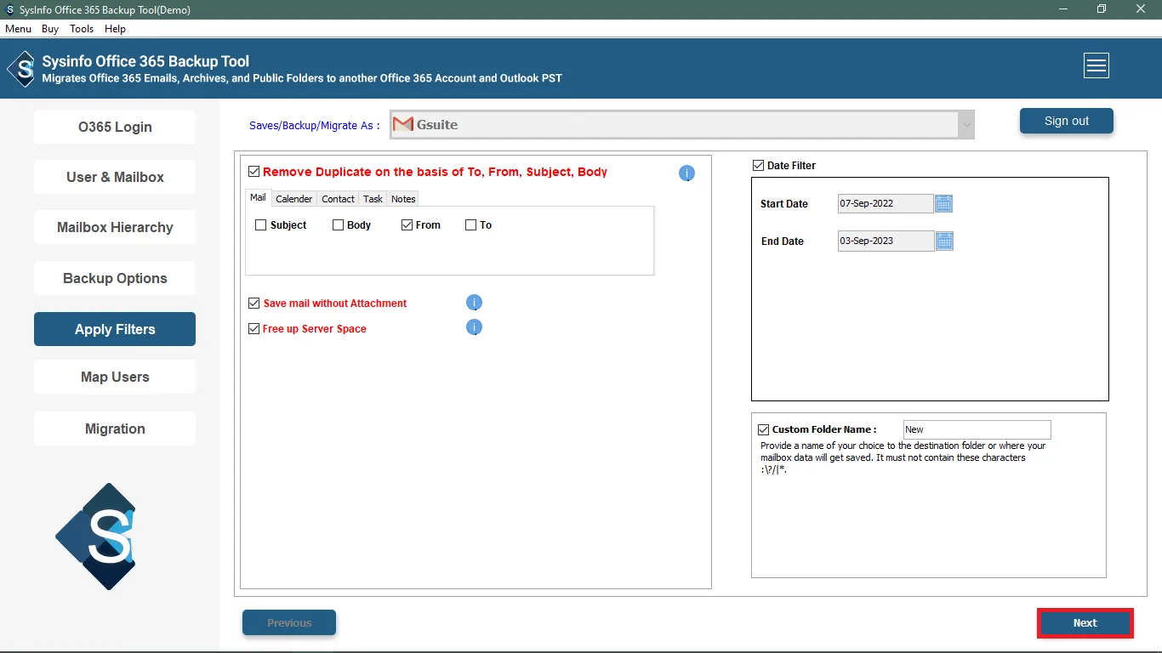The height and width of the screenshot is (653, 1162).
Task: Uncheck the Custom Folder Name checkbox
Action: click(x=763, y=430)
